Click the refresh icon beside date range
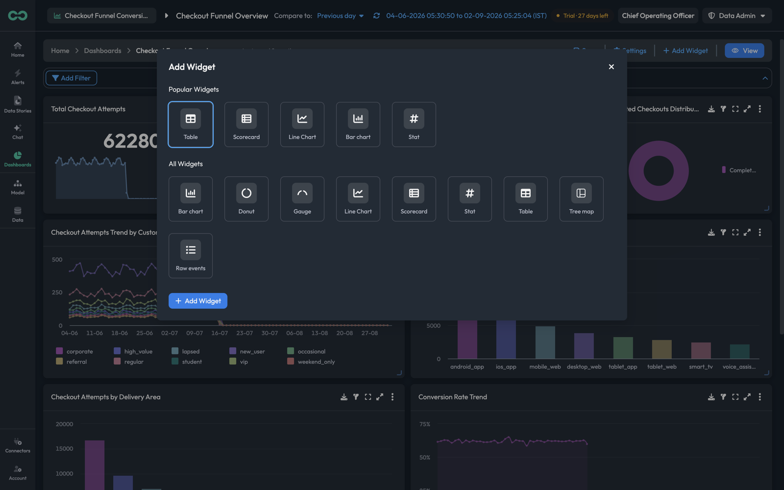The height and width of the screenshot is (490, 784). pyautogui.click(x=376, y=16)
